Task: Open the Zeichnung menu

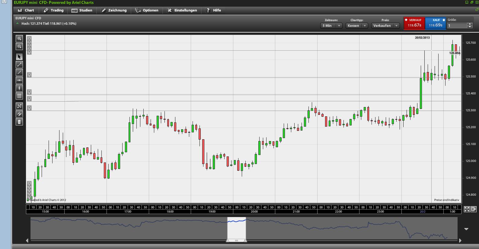Action: click(x=114, y=10)
